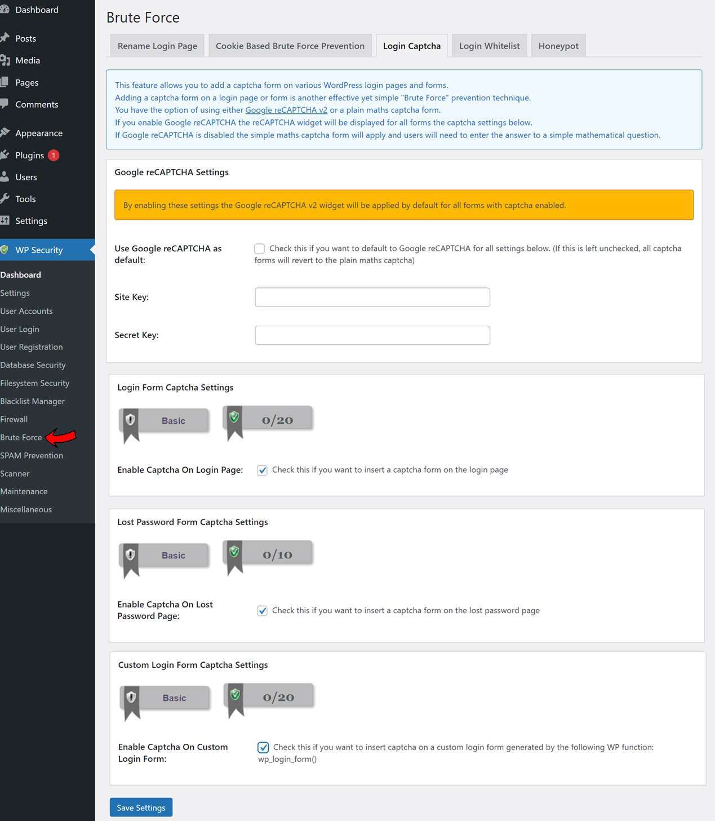Open Cookie Based Brute Force Prevention tab

click(290, 46)
